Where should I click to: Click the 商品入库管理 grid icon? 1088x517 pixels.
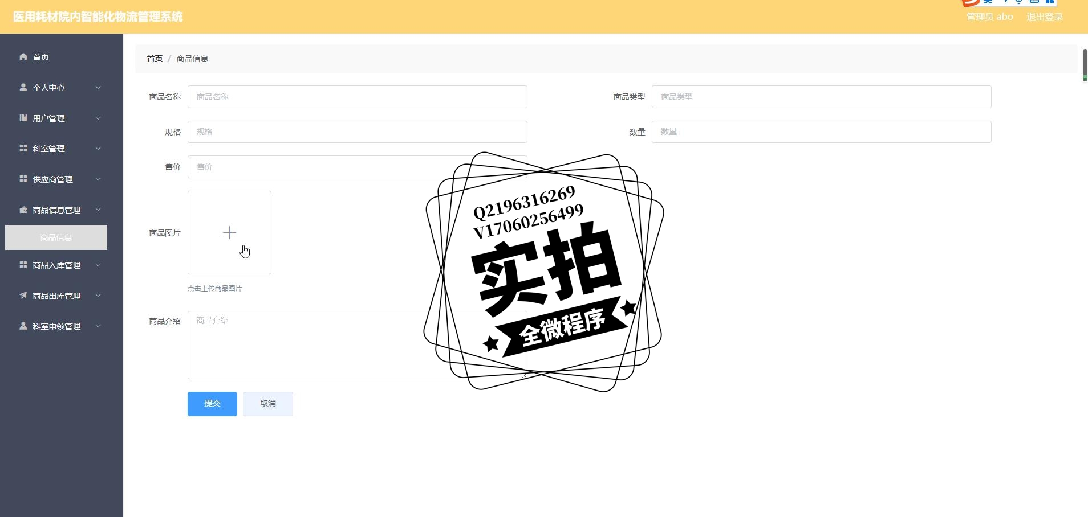tap(23, 265)
